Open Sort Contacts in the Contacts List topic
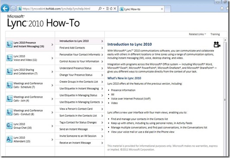 [x=80, y=116]
